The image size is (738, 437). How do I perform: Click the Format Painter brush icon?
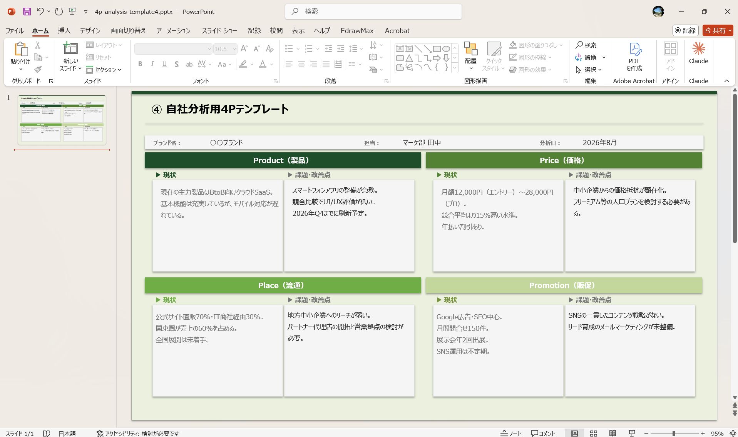(38, 69)
